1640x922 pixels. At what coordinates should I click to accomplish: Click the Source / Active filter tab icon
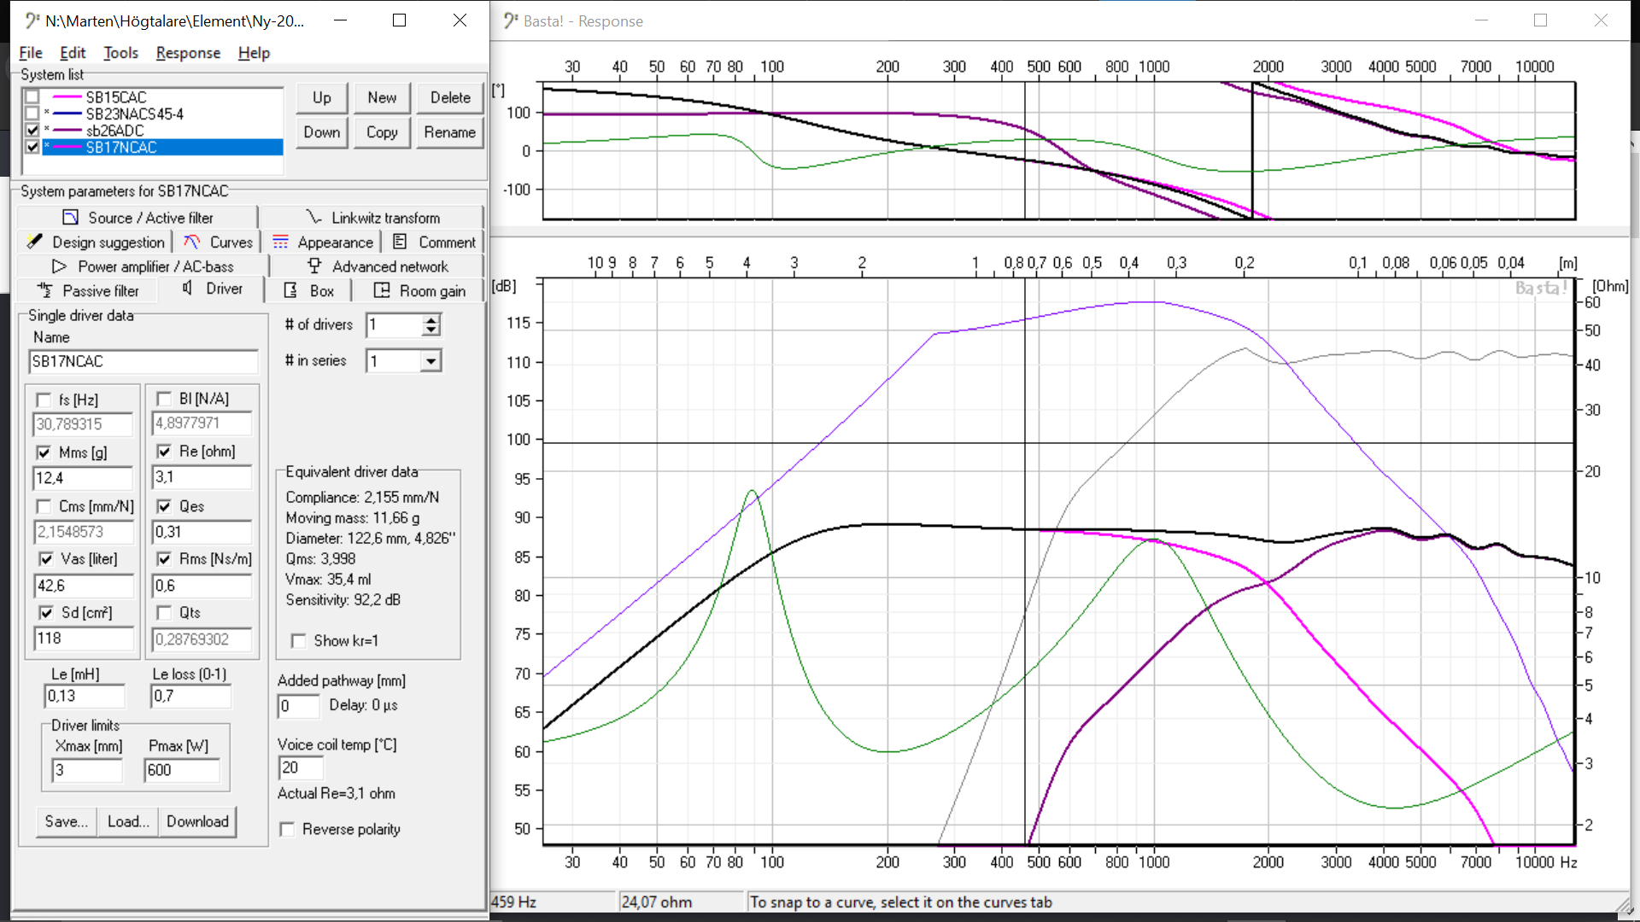tap(71, 218)
